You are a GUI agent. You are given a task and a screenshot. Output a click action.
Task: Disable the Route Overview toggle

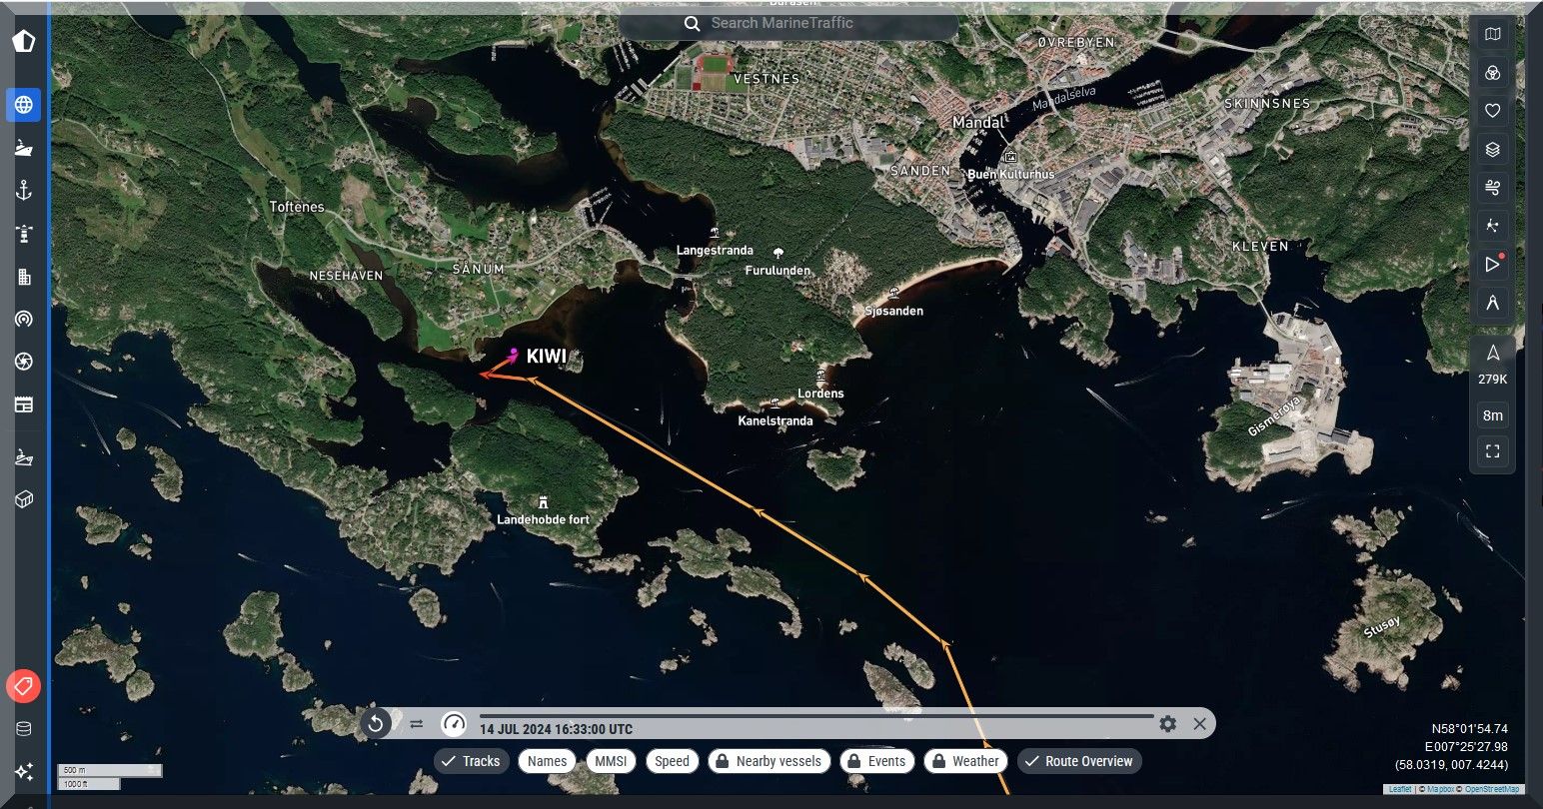(1078, 761)
